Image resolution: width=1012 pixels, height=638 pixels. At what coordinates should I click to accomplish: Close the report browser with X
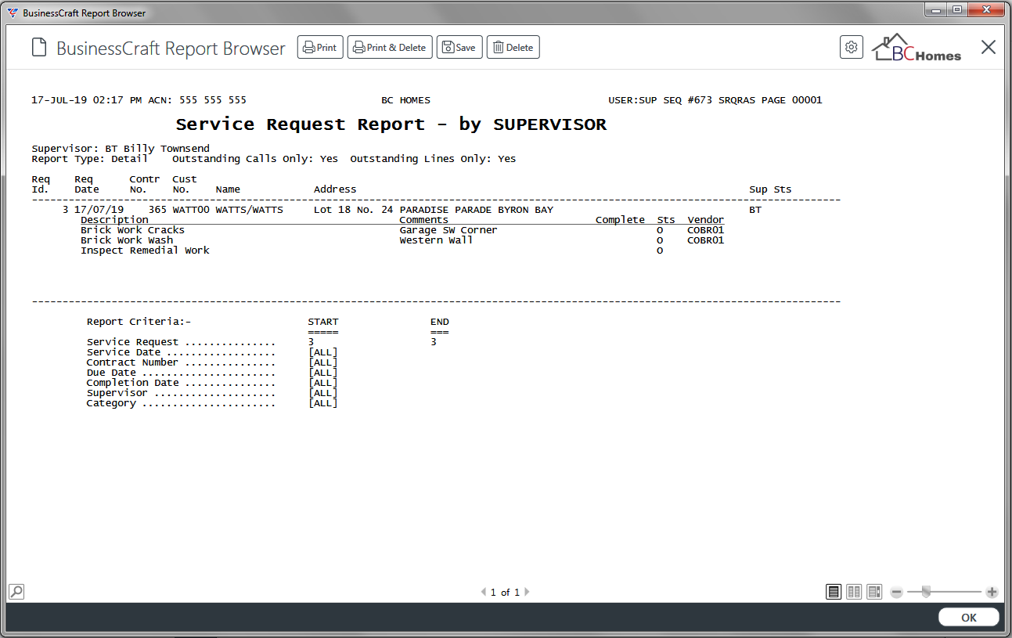(989, 48)
